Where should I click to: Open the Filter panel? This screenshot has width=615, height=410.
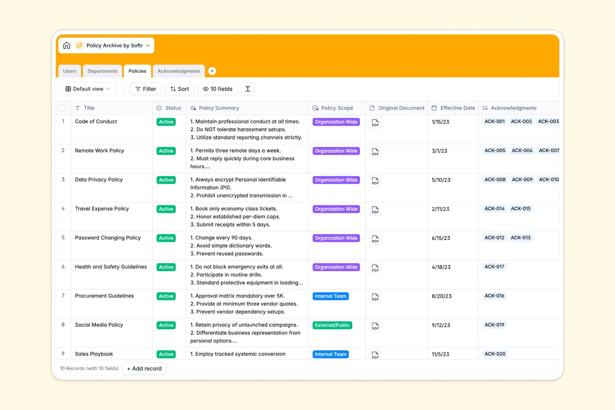[145, 88]
